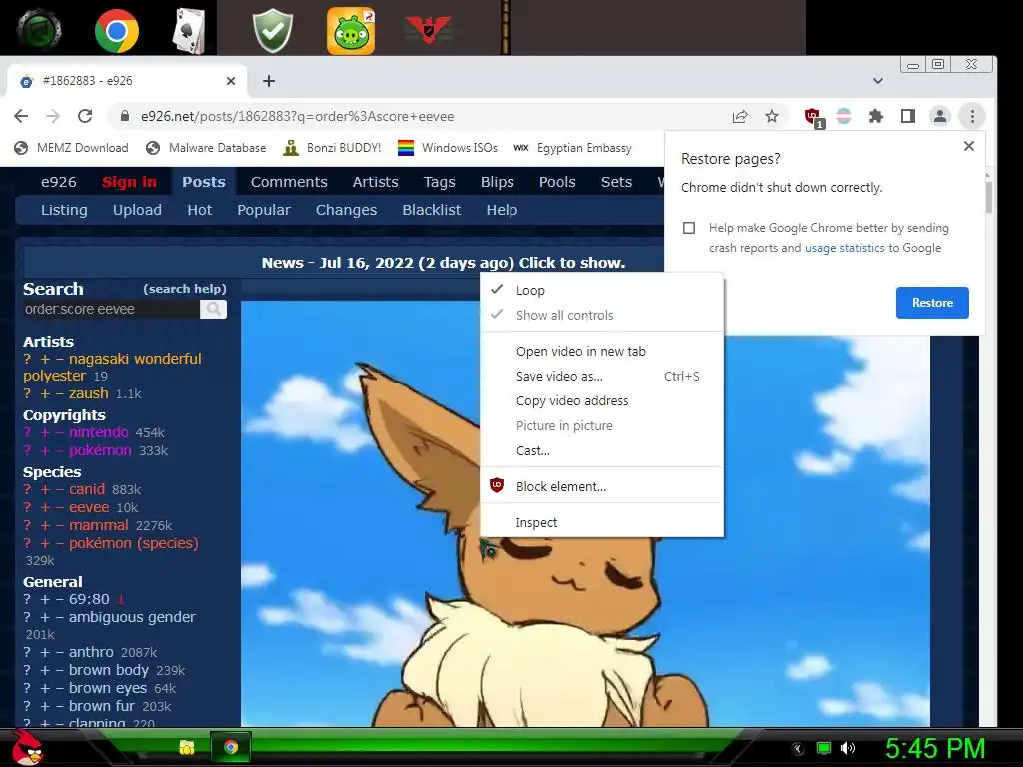Toggle the Loop option in context menu
This screenshot has width=1023, height=767.
coord(601,291)
